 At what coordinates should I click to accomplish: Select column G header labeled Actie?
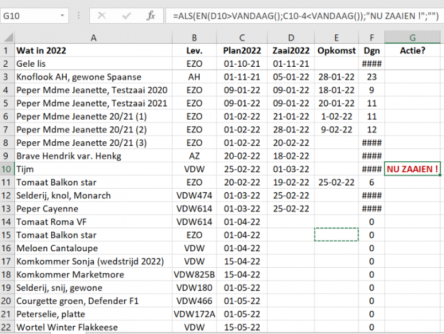[412, 38]
